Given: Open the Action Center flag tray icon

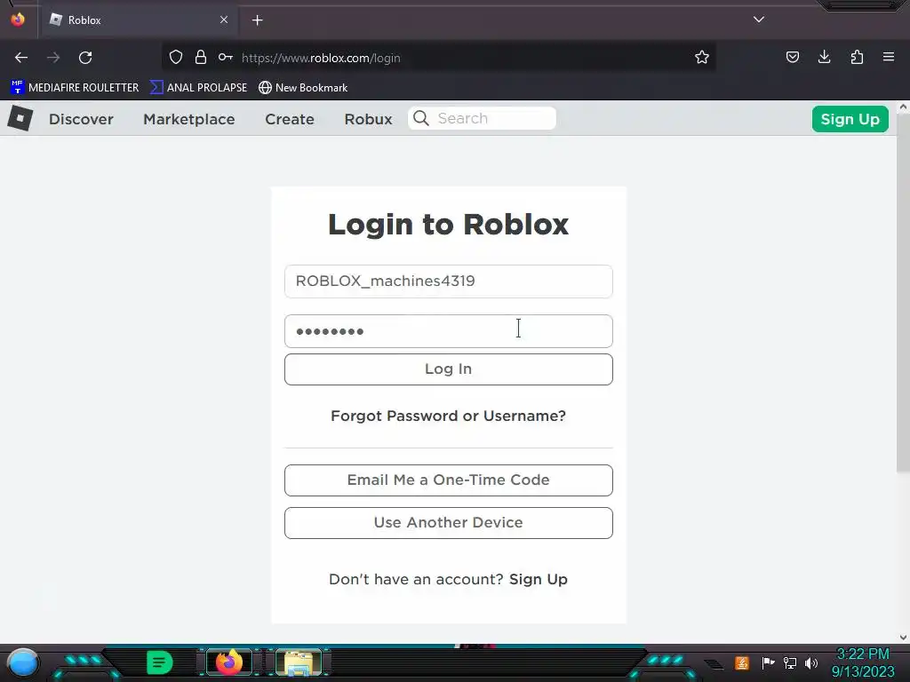Looking at the screenshot, I should point(769,662).
